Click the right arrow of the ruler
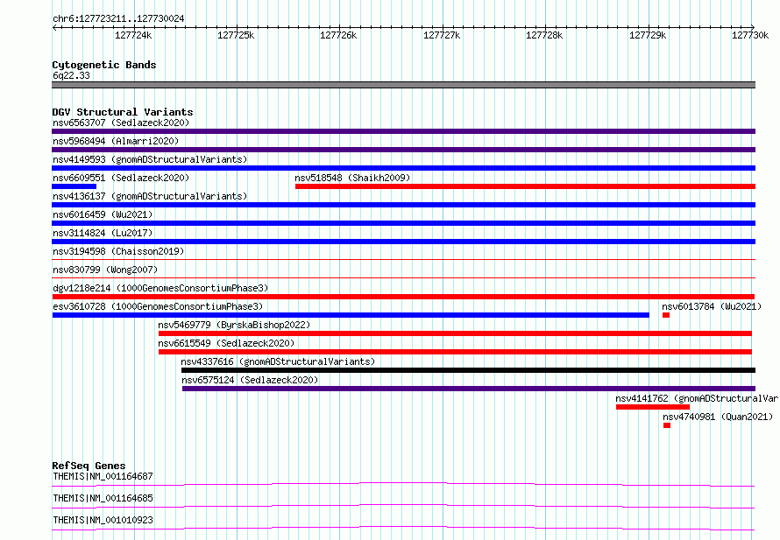The width and height of the screenshot is (780, 540). (753, 28)
